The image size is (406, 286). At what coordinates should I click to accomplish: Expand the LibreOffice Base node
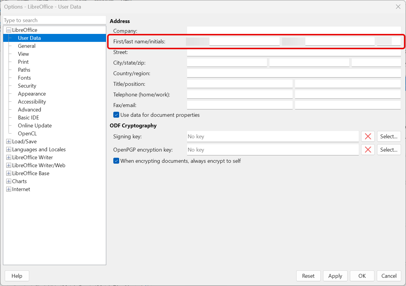pyautogui.click(x=9, y=173)
